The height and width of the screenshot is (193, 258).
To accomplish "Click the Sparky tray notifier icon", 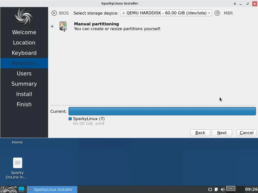I will [231, 189].
